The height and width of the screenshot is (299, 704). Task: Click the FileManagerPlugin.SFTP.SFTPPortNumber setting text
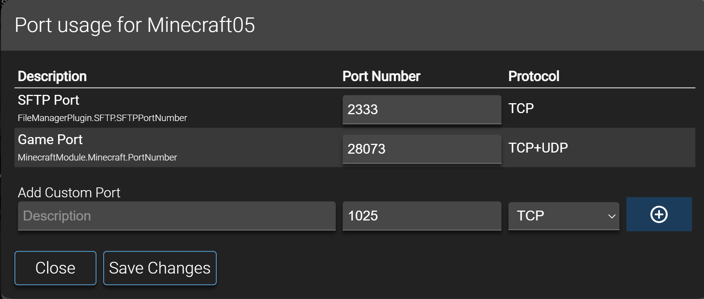click(102, 118)
